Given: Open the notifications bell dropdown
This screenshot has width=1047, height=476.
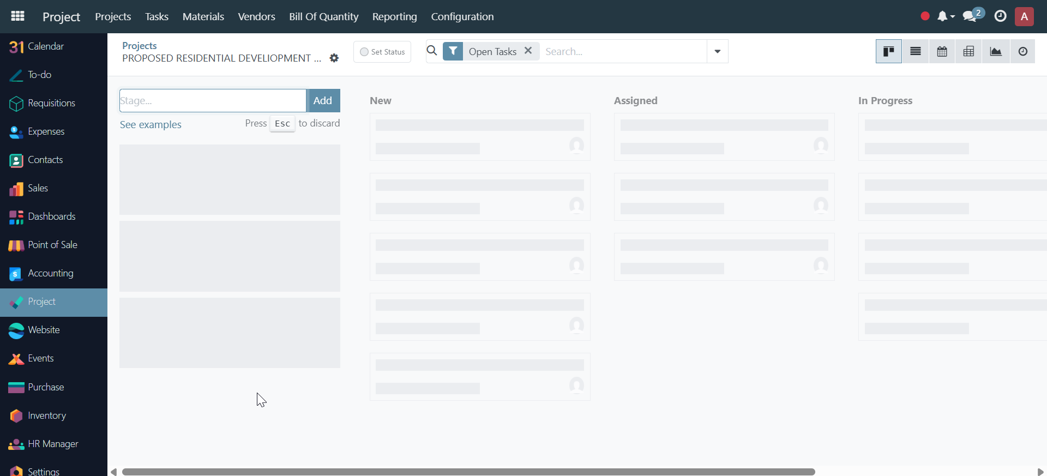Looking at the screenshot, I should [x=945, y=16].
